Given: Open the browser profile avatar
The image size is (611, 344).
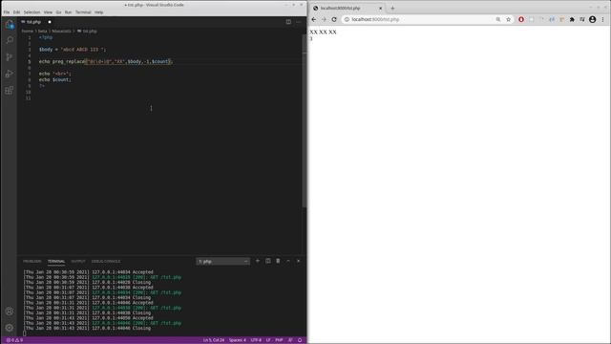Looking at the screenshot, I should tap(592, 19).
